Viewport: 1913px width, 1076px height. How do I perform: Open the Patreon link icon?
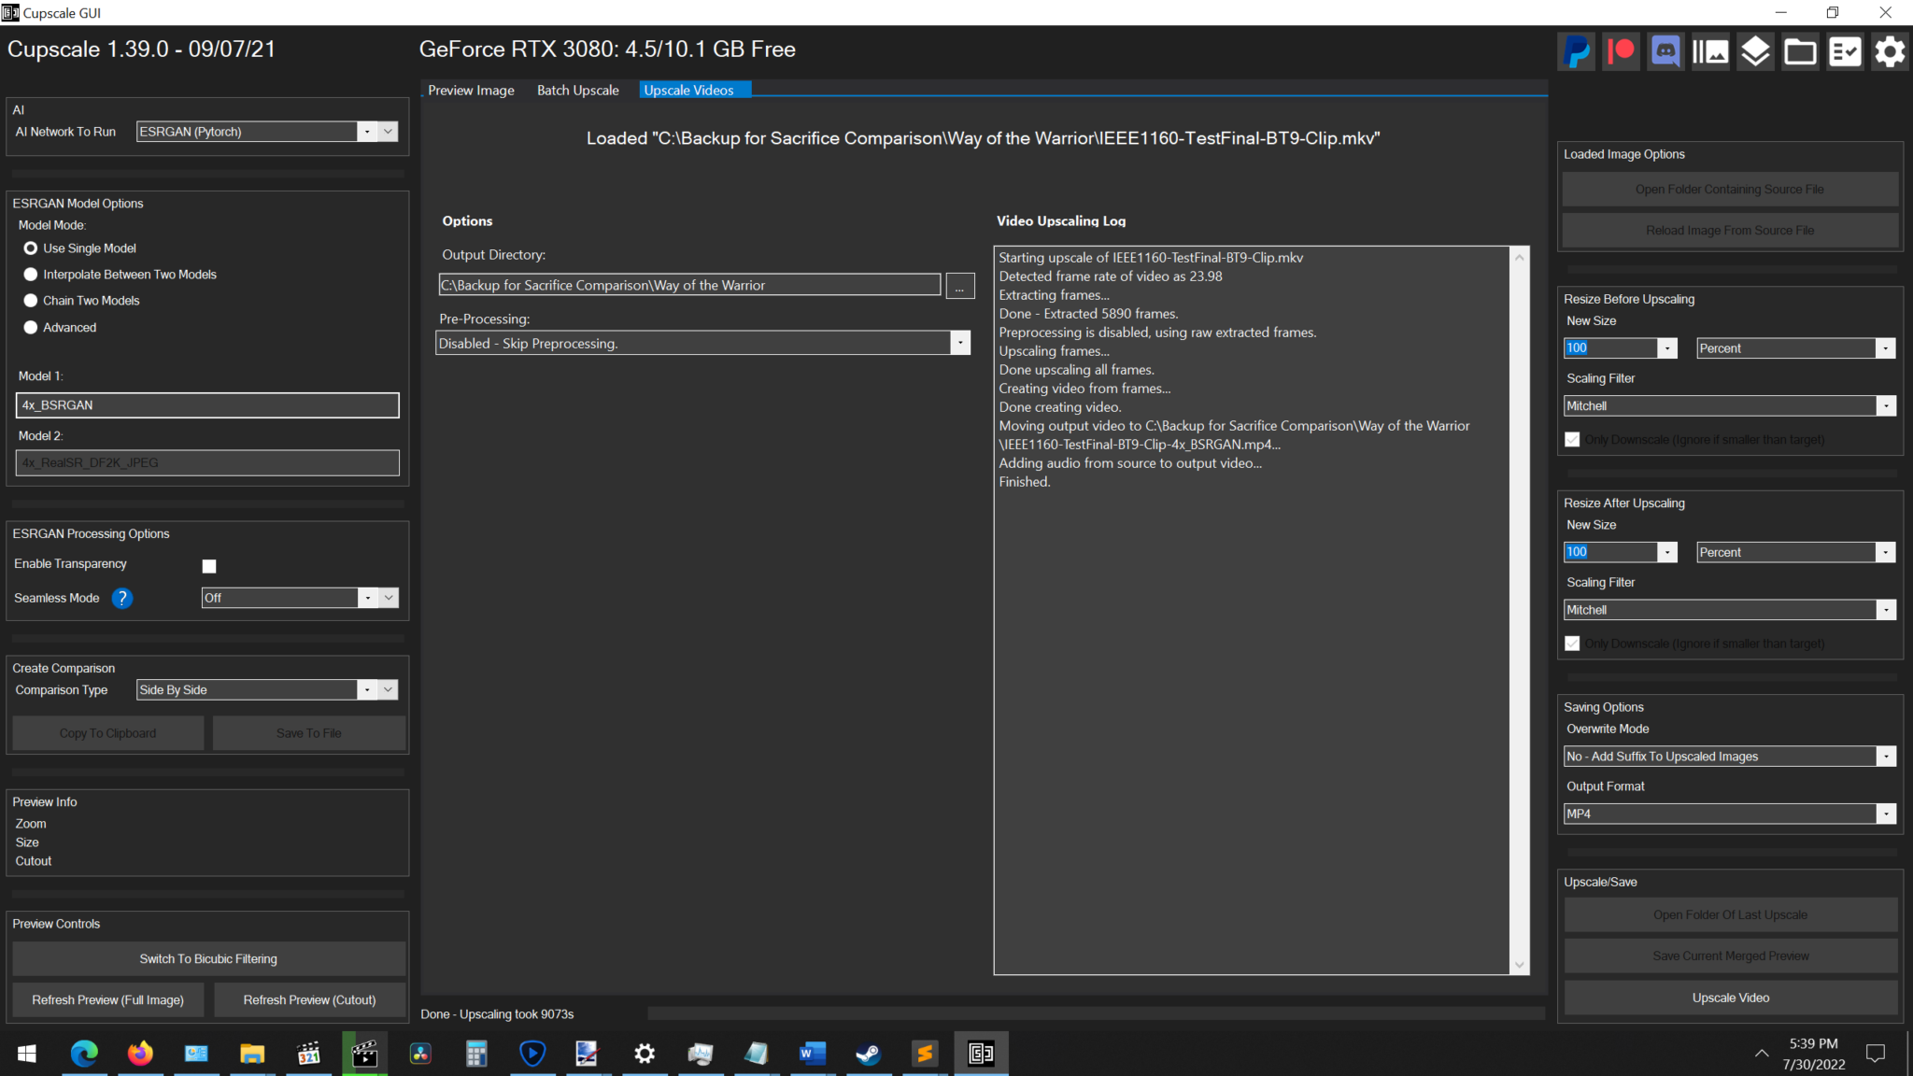point(1621,51)
